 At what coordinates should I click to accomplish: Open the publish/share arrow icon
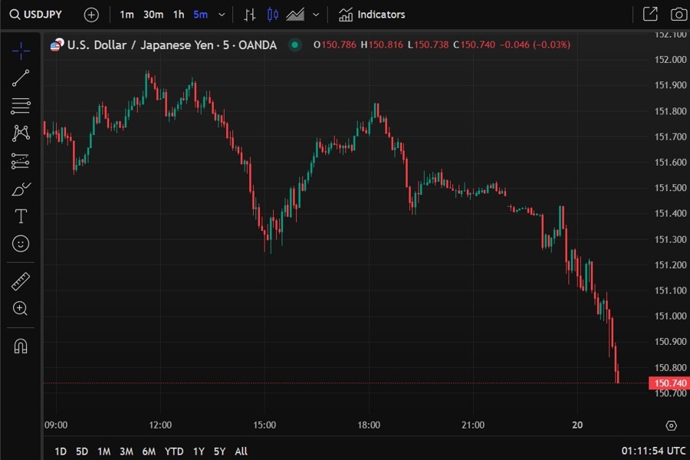click(650, 14)
